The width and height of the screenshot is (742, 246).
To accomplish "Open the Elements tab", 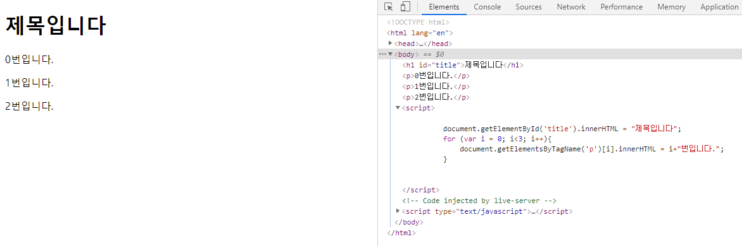I will tap(444, 6).
